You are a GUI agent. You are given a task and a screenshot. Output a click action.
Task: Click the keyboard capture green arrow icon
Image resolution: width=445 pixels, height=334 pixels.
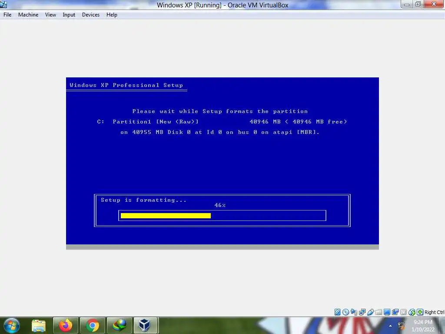[420, 312]
